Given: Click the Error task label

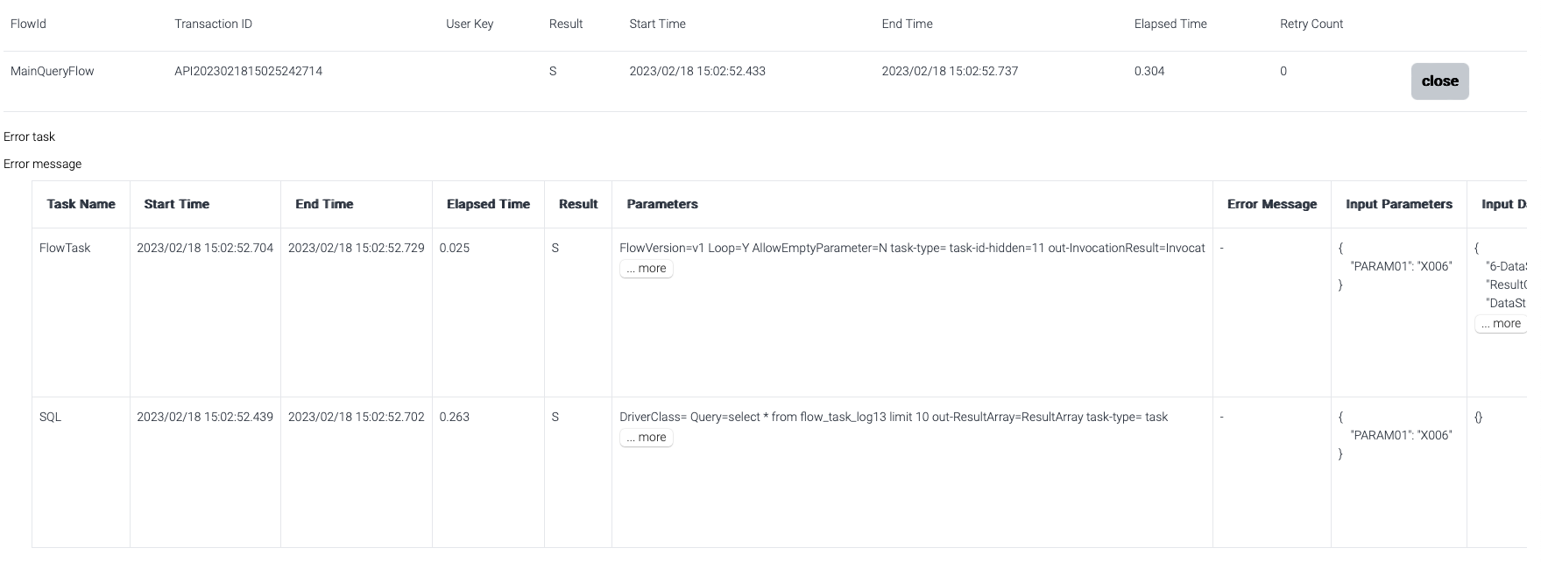Looking at the screenshot, I should (x=30, y=137).
